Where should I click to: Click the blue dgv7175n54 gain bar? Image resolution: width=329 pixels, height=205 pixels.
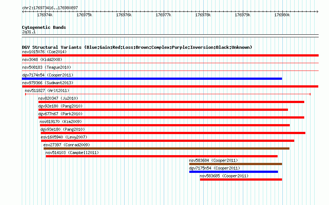pos(234,172)
